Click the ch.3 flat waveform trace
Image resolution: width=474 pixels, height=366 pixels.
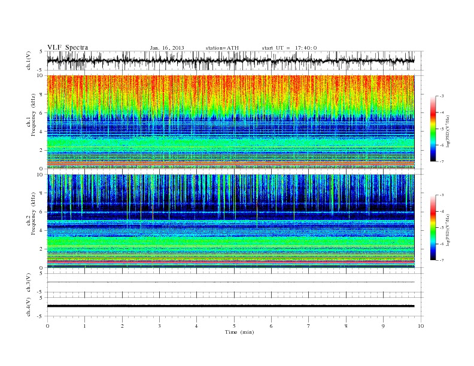tap(230, 282)
